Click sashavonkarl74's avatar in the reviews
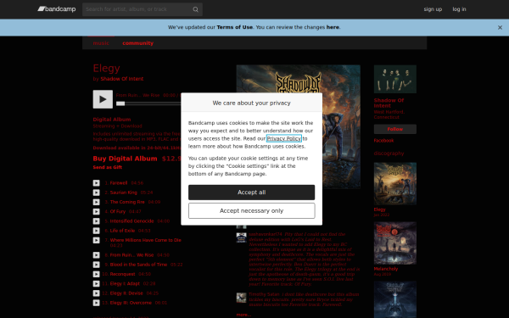The image size is (509, 318). point(241,237)
